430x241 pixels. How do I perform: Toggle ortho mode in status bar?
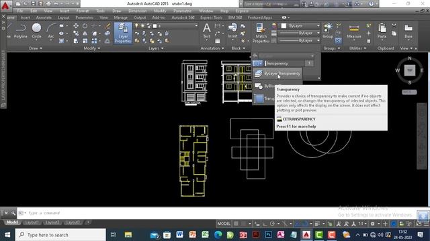[x=265, y=224]
